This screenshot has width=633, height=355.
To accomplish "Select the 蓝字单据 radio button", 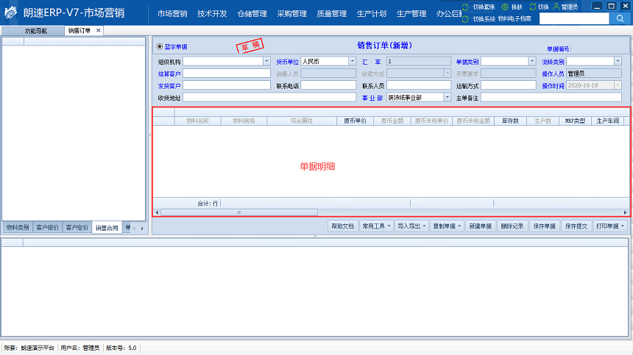I will tap(160, 47).
